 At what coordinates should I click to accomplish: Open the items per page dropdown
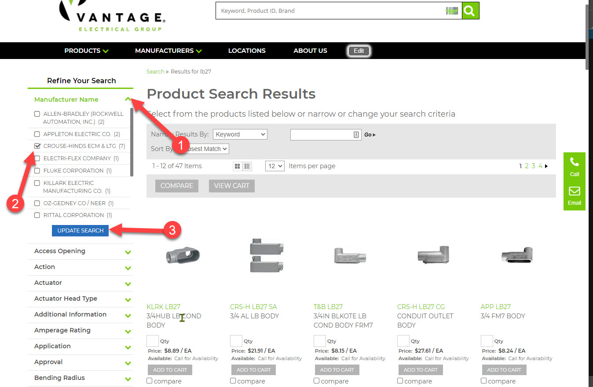point(275,166)
